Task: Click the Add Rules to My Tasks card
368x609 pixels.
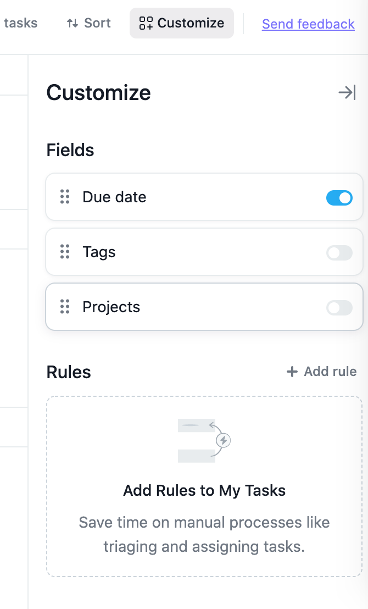Action: click(x=204, y=486)
